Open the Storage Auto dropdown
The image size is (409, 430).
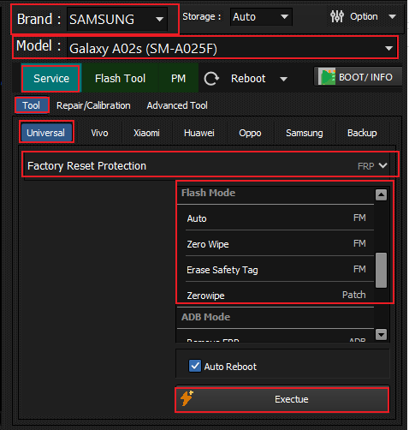(261, 17)
